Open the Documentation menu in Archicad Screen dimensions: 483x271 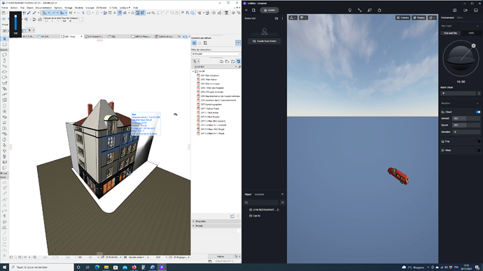point(43,8)
